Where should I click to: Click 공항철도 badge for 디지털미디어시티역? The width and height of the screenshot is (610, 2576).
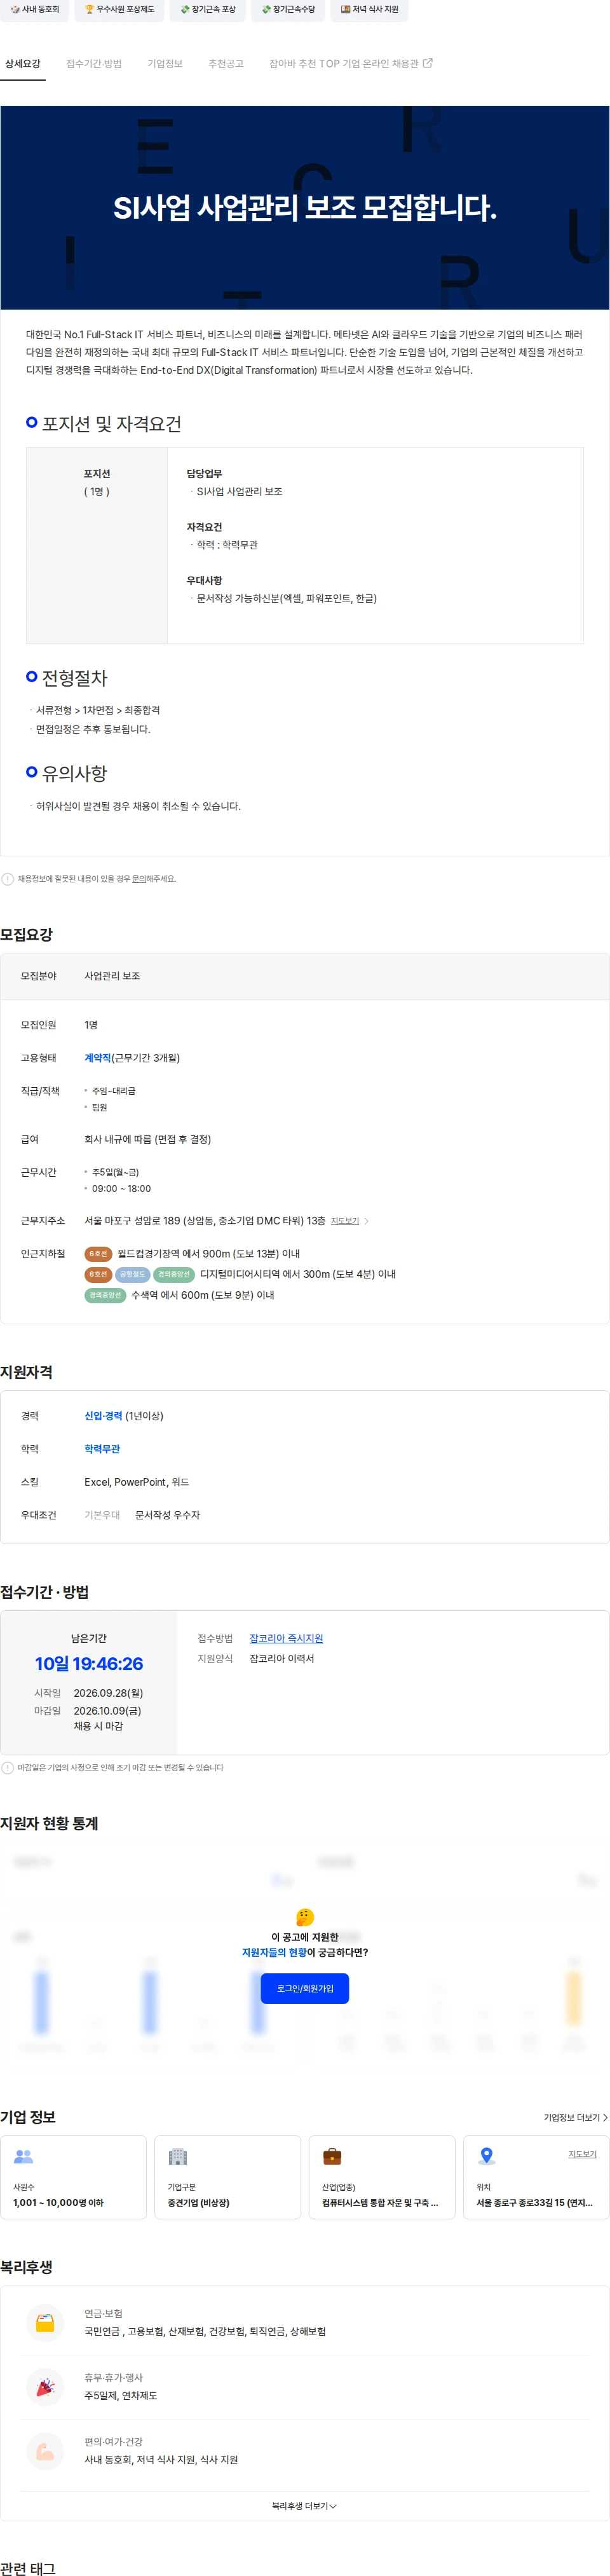pos(132,1274)
